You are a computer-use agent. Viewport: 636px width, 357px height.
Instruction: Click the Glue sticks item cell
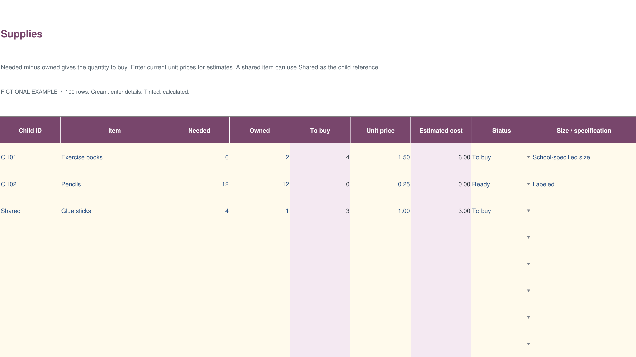coord(114,211)
